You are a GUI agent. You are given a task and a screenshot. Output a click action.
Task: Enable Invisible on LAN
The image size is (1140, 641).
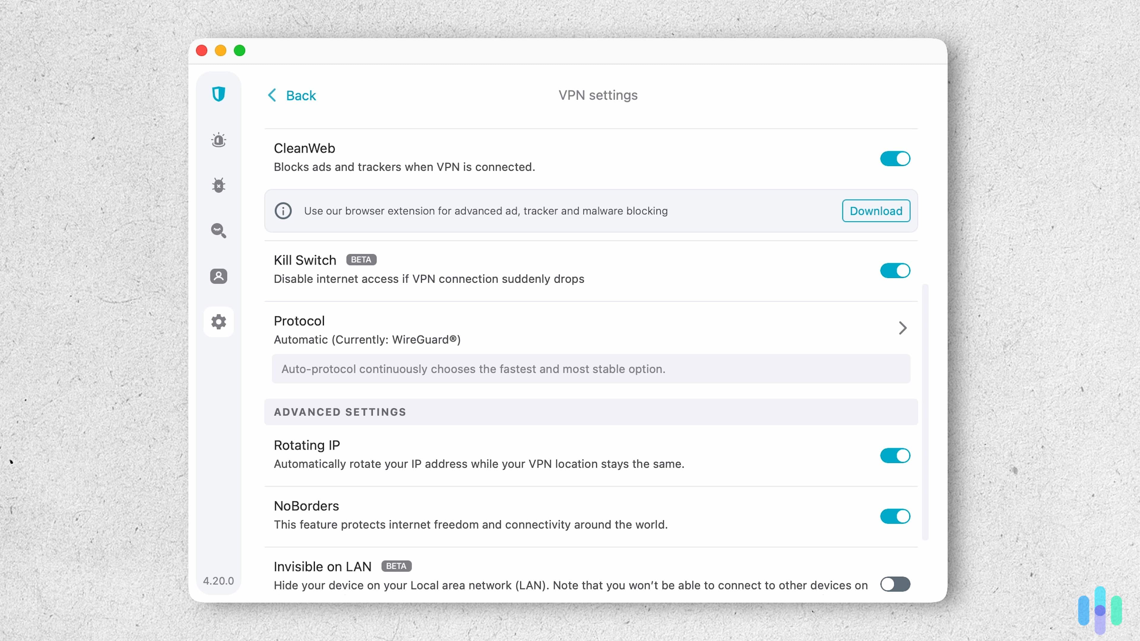click(895, 584)
